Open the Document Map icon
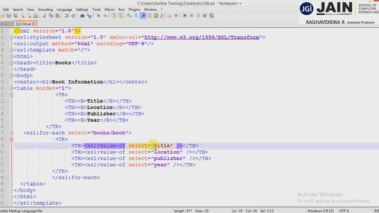Image resolution: width=379 pixels, height=213 pixels. click(x=156, y=16)
